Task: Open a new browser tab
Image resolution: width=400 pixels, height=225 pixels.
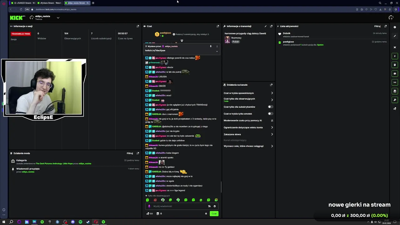Action: point(93,3)
